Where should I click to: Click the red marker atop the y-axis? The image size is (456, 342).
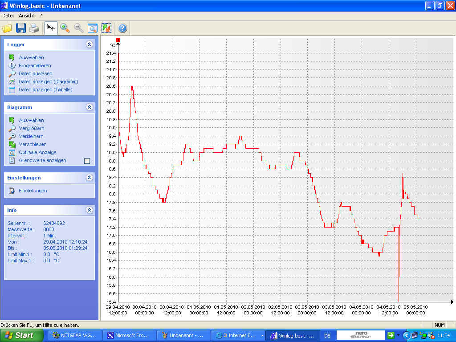(118, 40)
